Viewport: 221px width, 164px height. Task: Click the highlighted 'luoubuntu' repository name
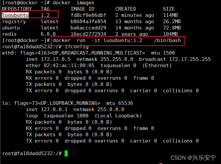click(x=16, y=15)
